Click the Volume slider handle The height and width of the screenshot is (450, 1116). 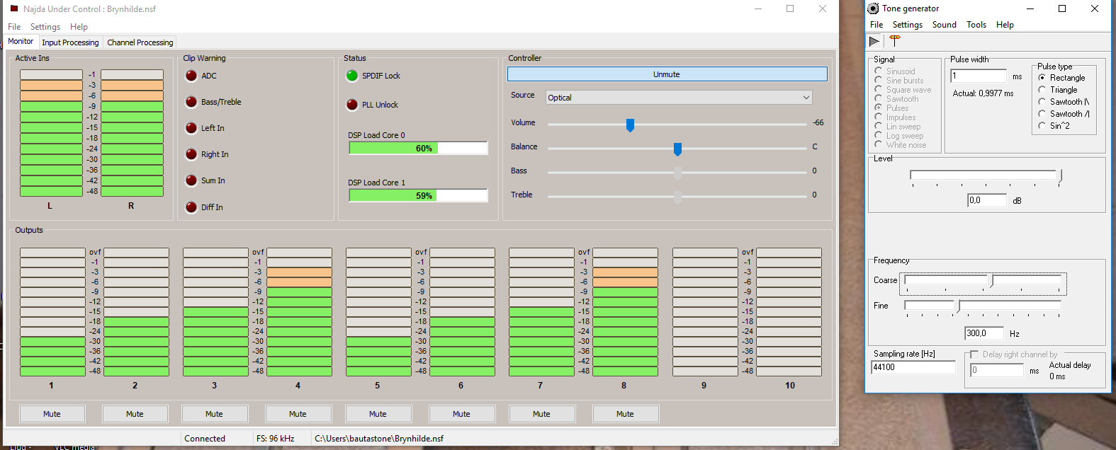(630, 125)
